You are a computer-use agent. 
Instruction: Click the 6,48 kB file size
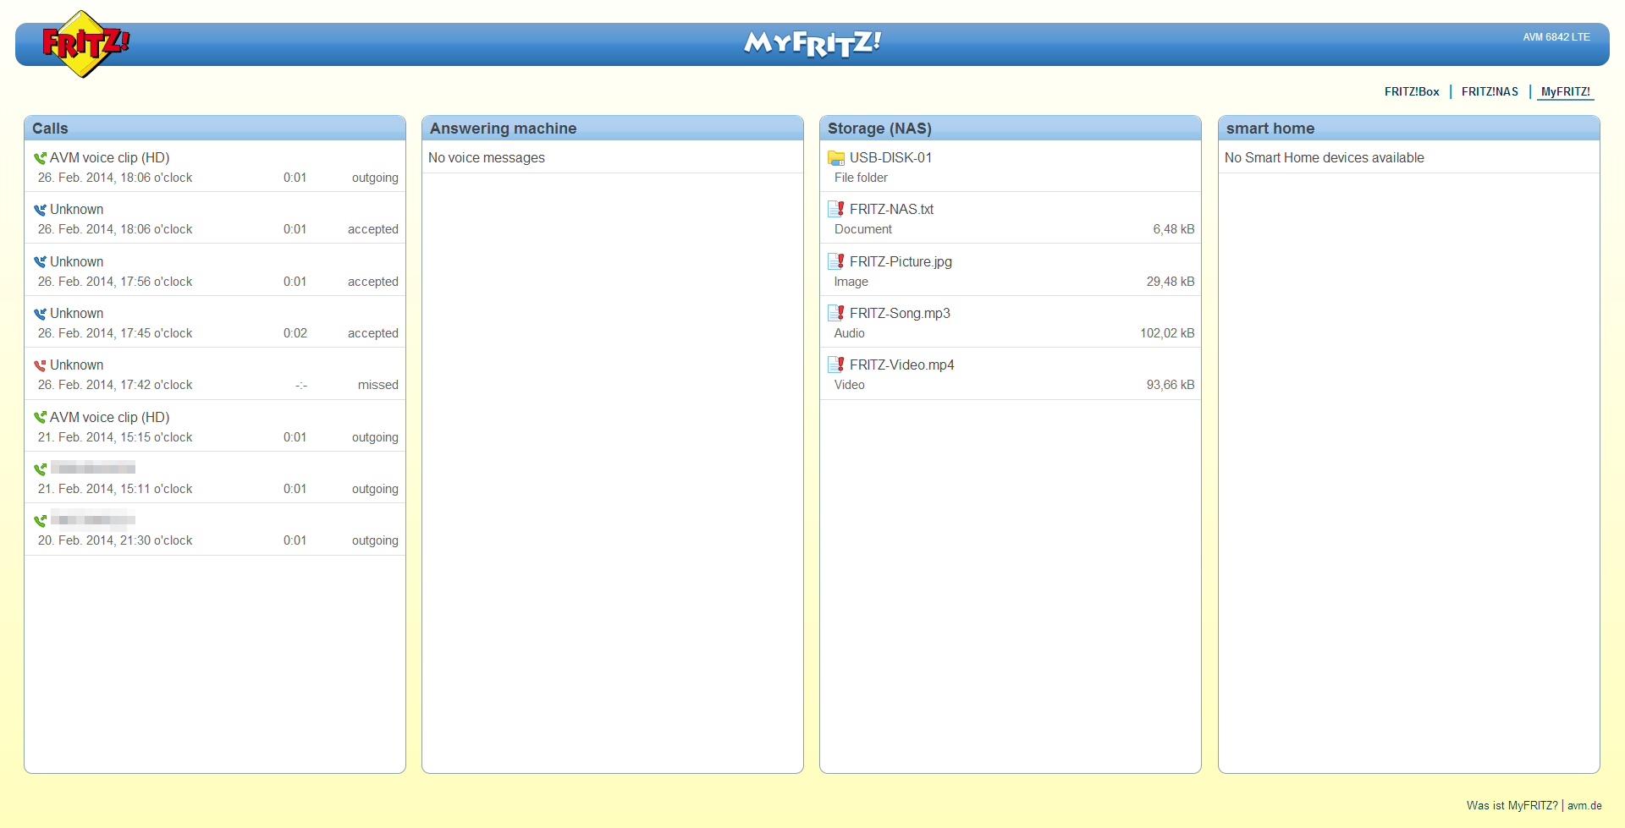1173,229
